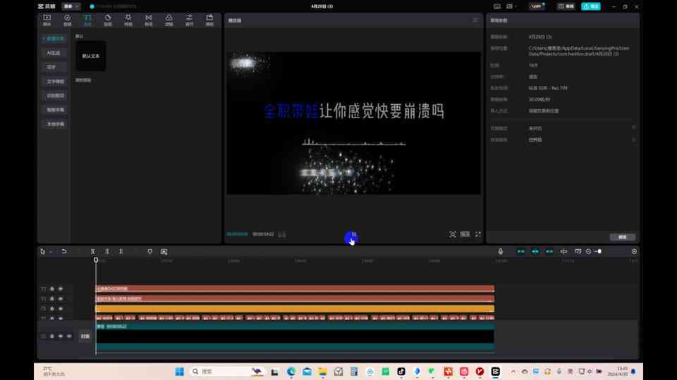Select the orange sticker clip on timeline
This screenshot has width=677, height=380.
tap(295, 308)
